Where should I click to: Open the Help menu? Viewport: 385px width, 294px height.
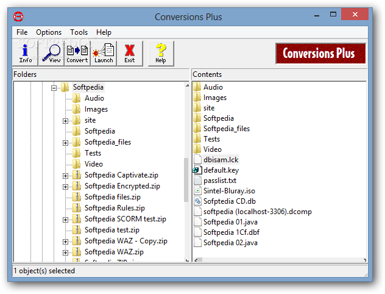pyautogui.click(x=104, y=32)
